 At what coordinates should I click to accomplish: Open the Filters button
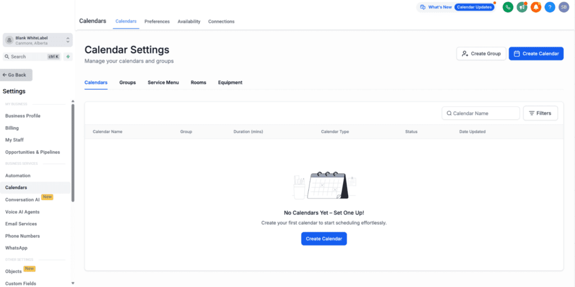[x=540, y=113]
